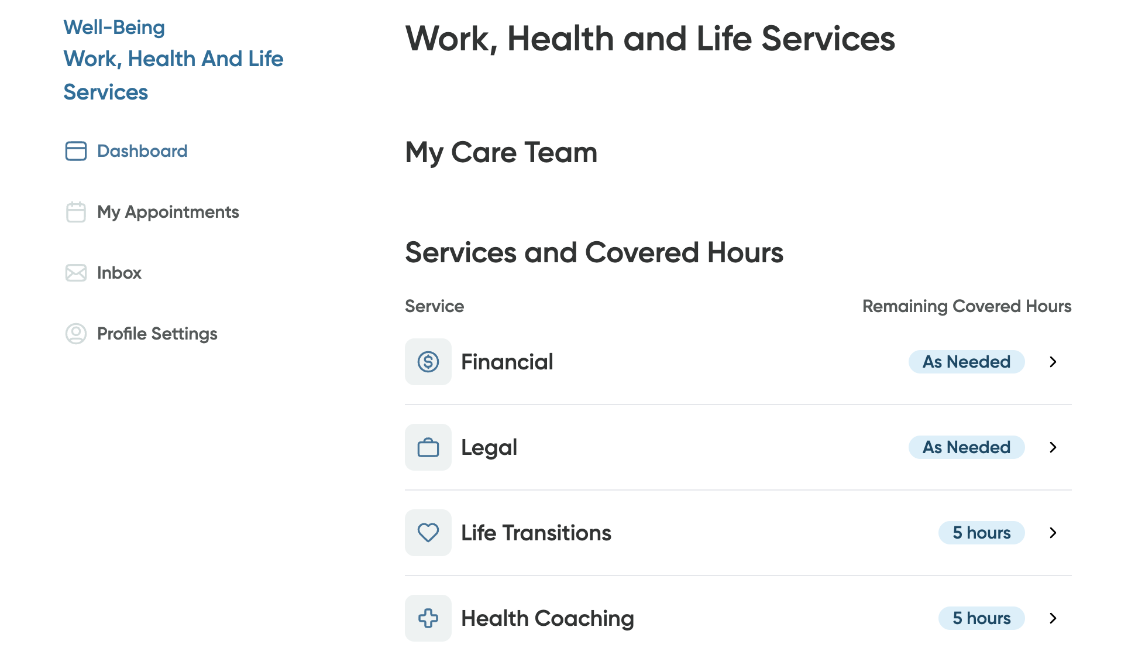1121x658 pixels.
Task: Expand the Financial service row
Action: 1053,362
